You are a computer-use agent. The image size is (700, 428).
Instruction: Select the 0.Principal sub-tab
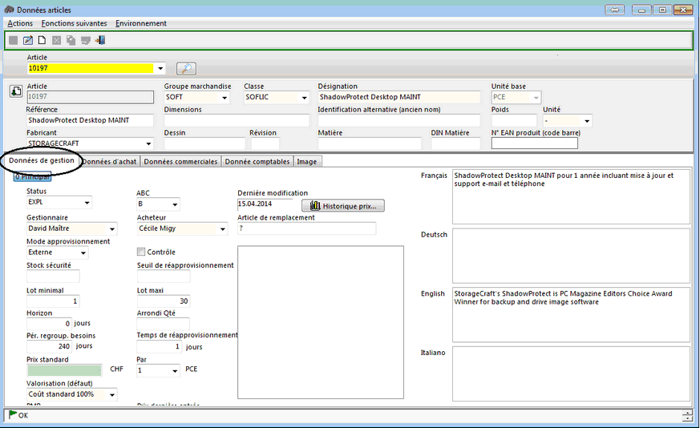[x=33, y=177]
